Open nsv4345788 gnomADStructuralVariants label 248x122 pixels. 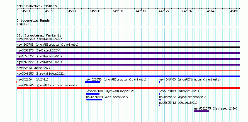pos(48,45)
